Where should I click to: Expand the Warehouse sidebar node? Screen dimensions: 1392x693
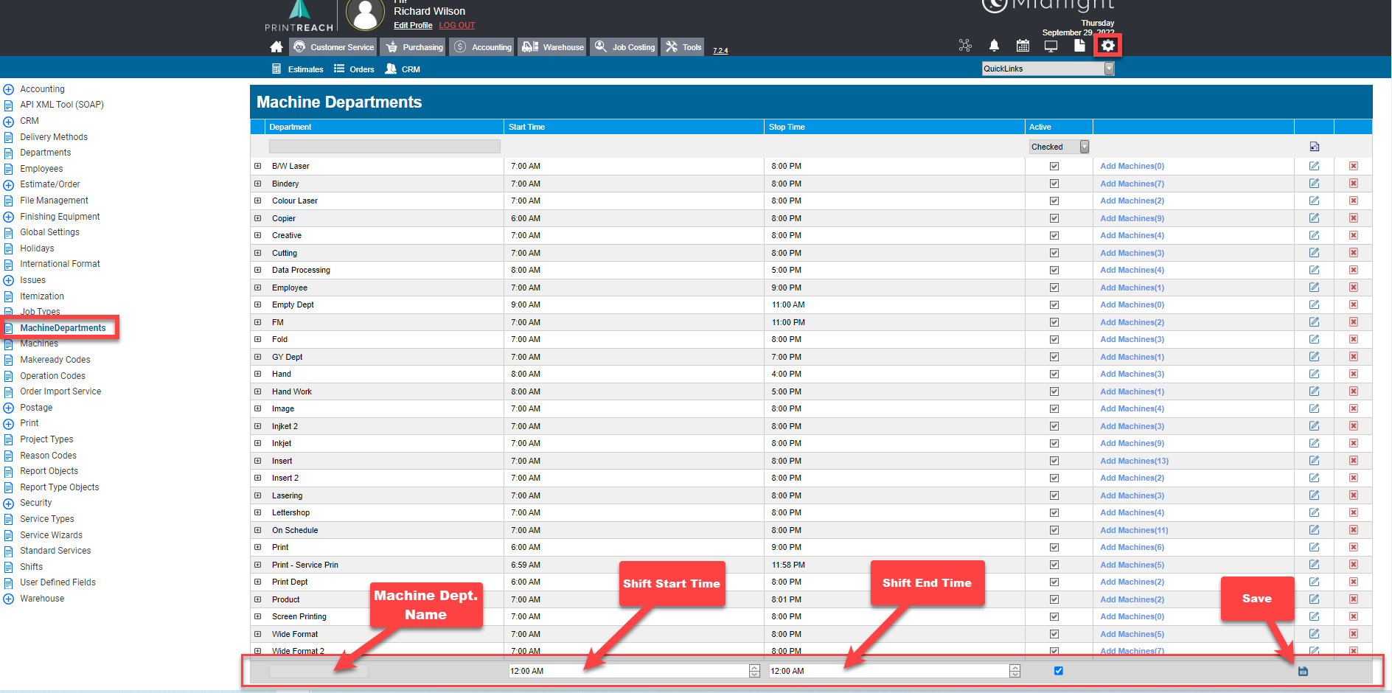tap(9, 599)
